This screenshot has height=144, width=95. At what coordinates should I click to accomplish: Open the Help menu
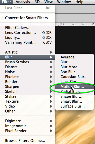79,2
